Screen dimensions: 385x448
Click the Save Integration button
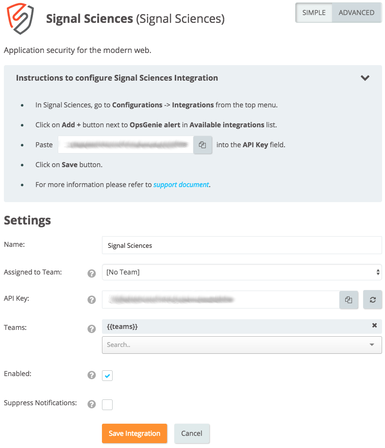[134, 433]
